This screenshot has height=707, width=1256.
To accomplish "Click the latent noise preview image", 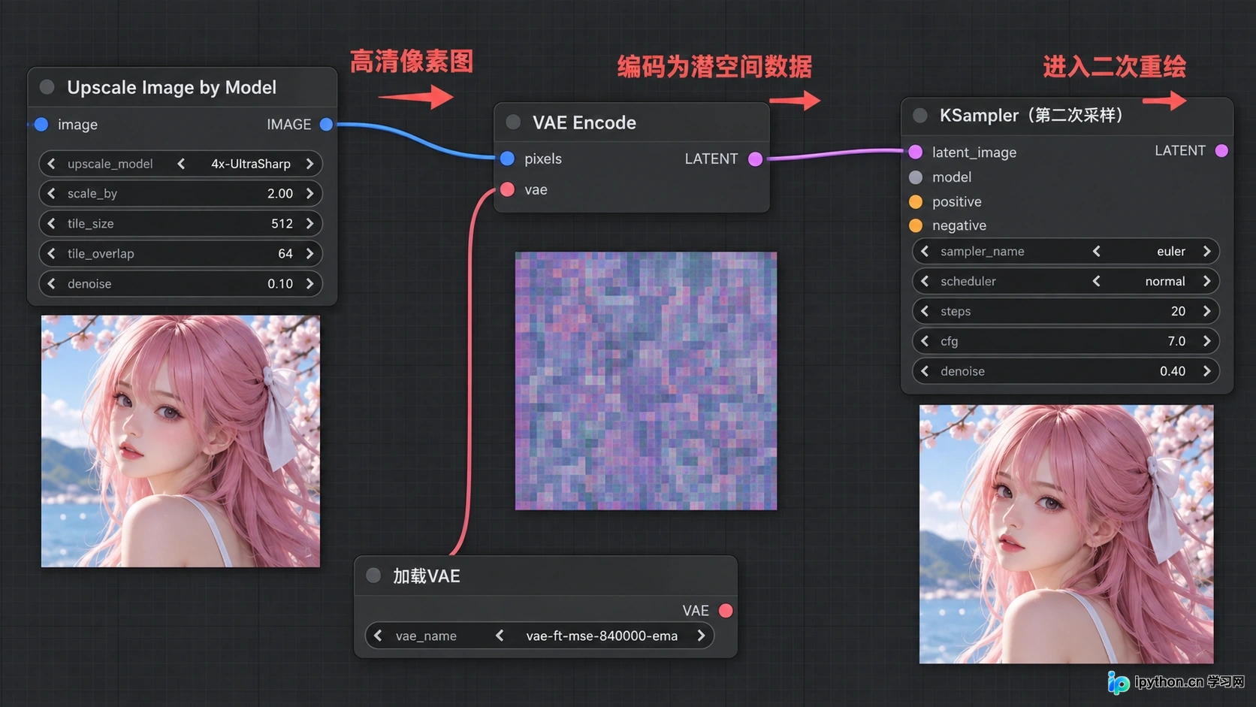I will pos(646,381).
